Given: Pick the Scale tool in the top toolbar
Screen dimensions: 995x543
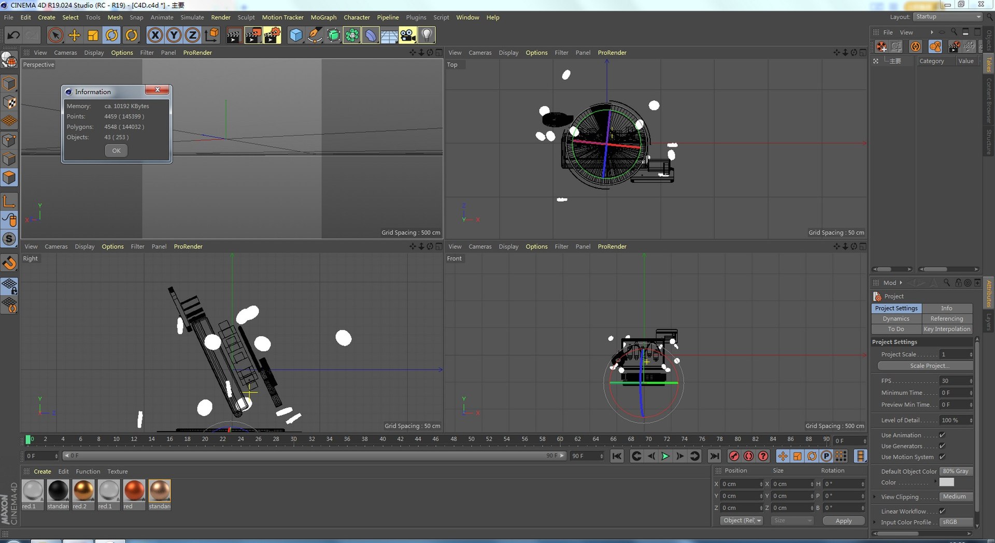Looking at the screenshot, I should pyautogui.click(x=93, y=35).
